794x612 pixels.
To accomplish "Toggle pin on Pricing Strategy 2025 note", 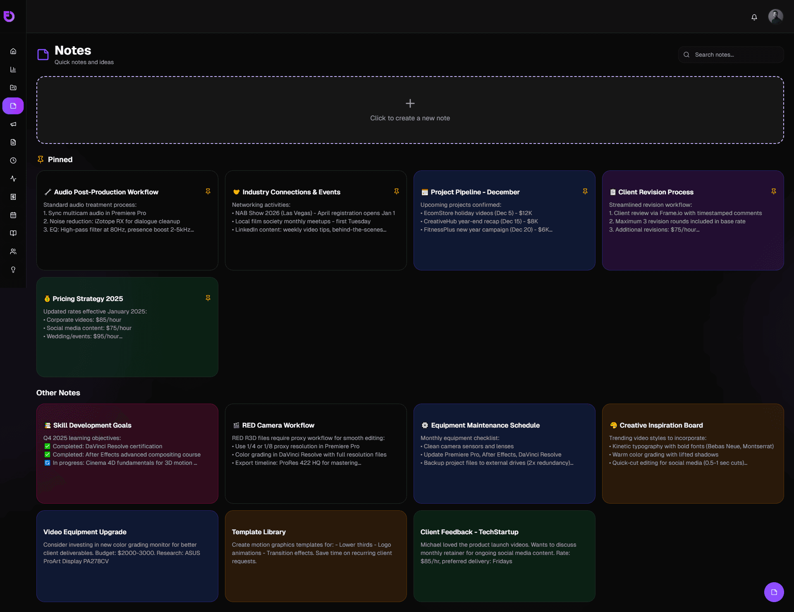I will [208, 298].
